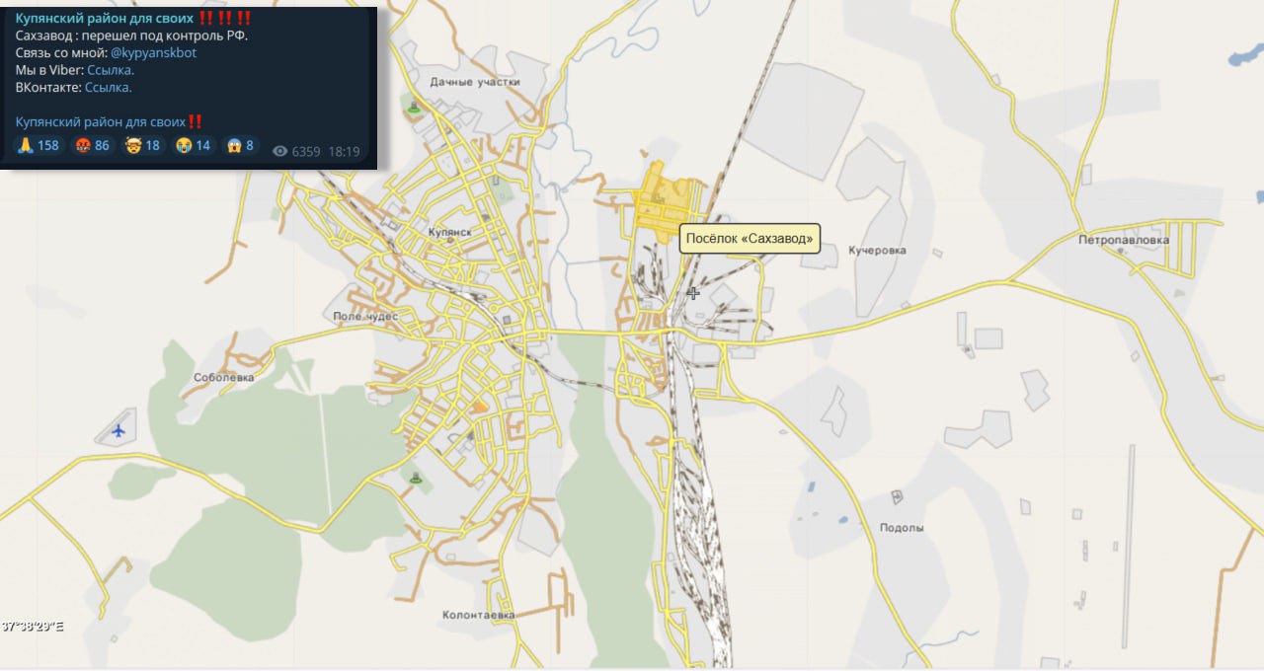Click the eye views icon beside 6359

[x=279, y=151]
